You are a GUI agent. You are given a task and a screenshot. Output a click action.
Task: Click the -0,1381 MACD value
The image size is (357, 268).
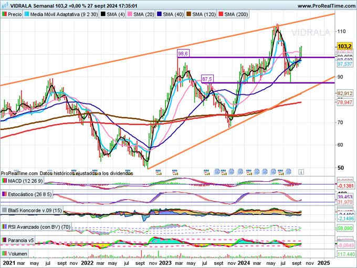pos(345,186)
